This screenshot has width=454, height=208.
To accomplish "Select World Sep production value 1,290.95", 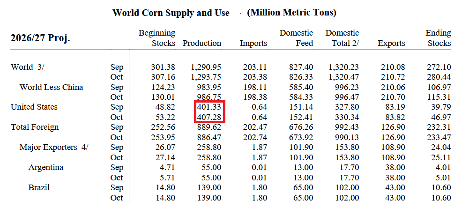I will click(x=206, y=67).
